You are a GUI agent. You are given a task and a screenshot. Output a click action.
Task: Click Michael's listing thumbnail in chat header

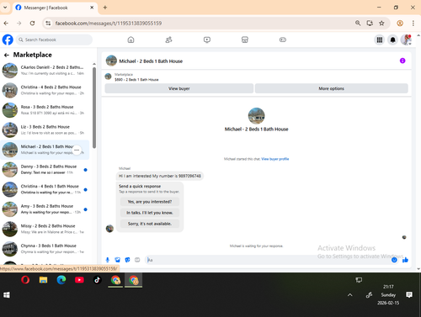[111, 61]
